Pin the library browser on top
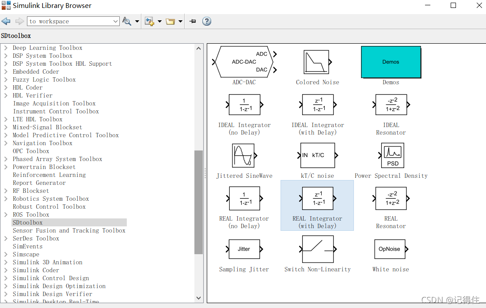The width and height of the screenshot is (486, 308). click(x=193, y=21)
